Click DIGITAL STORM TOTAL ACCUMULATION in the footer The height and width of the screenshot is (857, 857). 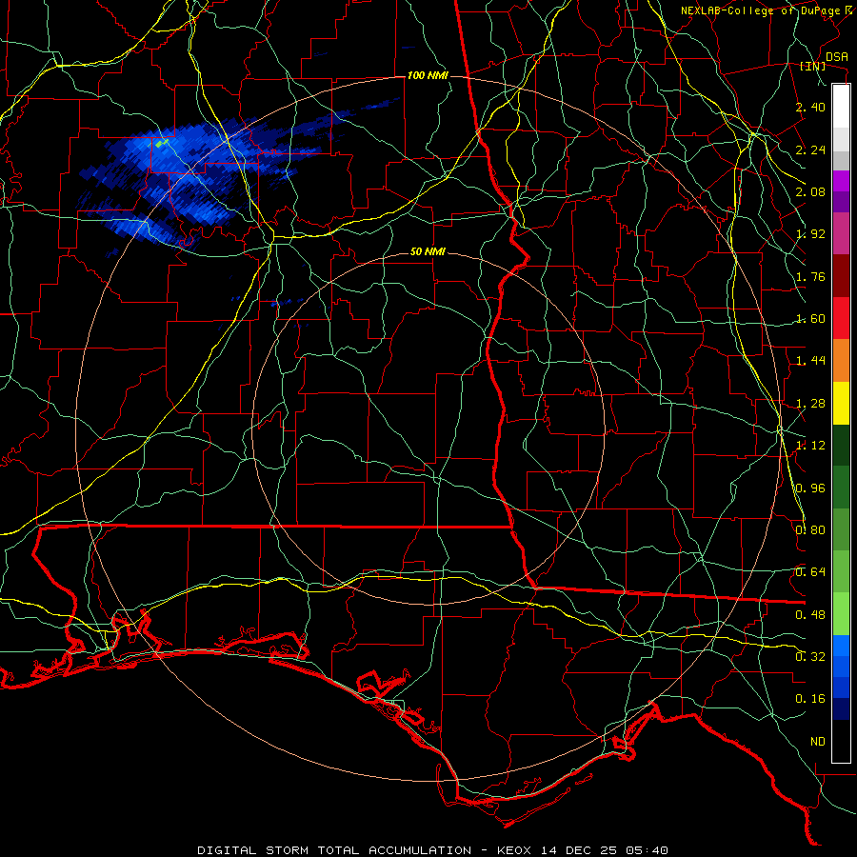point(334,850)
